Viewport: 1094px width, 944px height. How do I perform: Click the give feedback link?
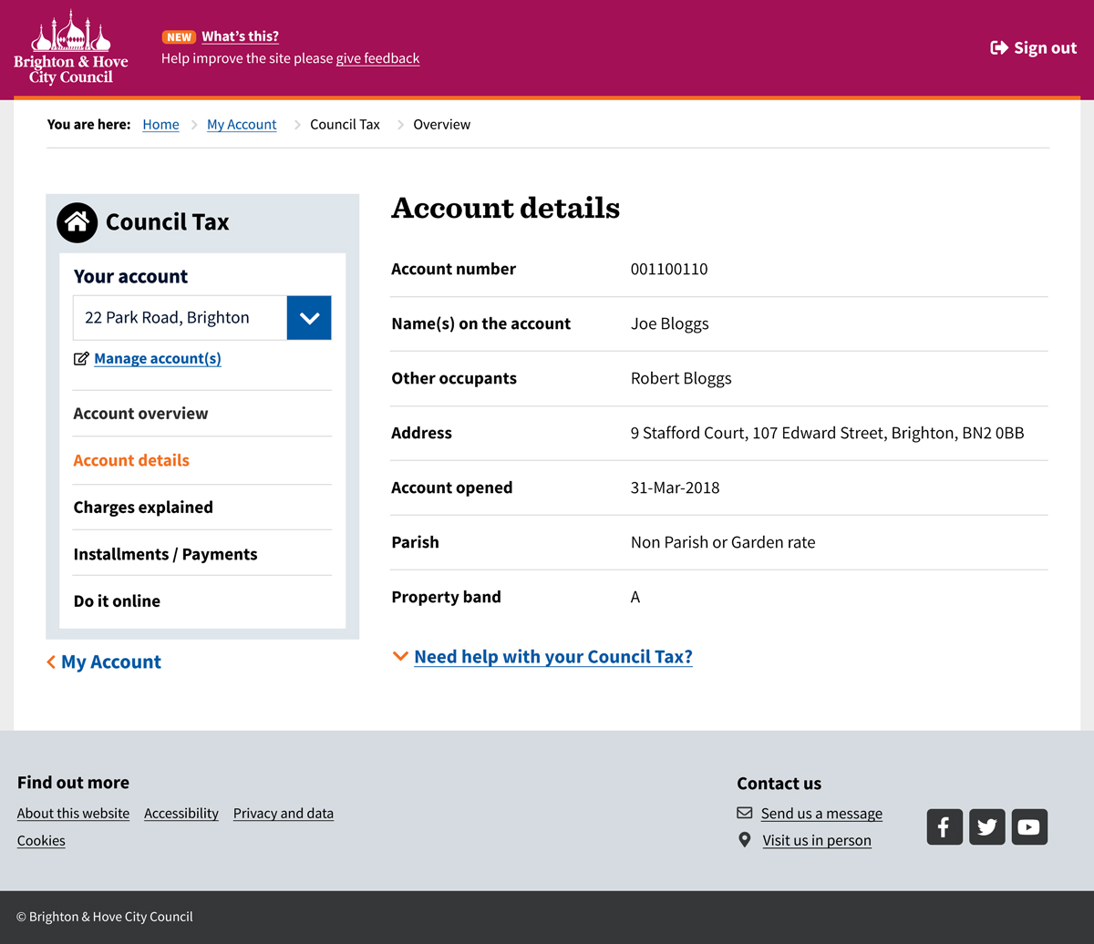[377, 58]
